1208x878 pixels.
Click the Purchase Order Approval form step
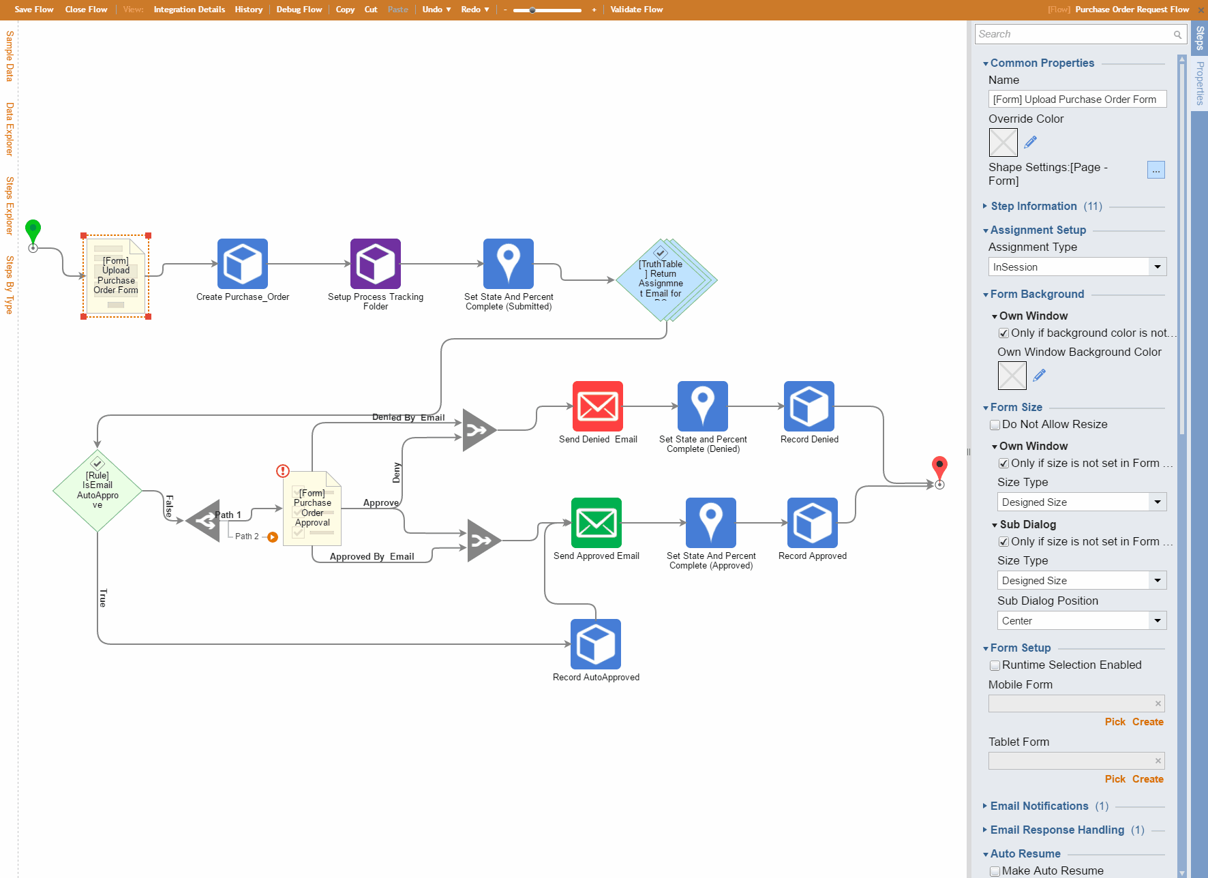click(312, 508)
